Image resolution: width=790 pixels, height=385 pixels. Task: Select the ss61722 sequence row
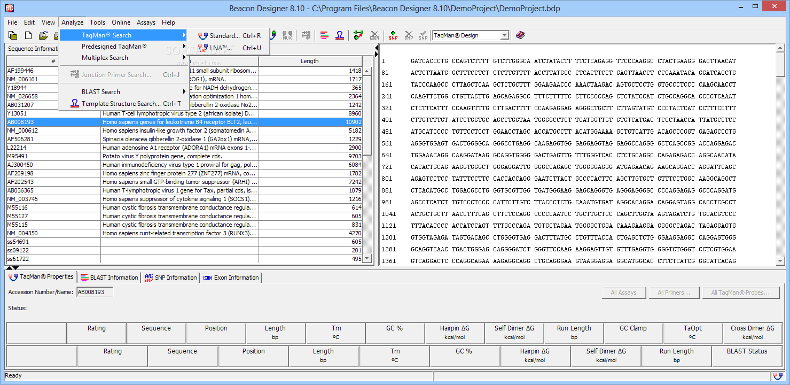(x=184, y=259)
